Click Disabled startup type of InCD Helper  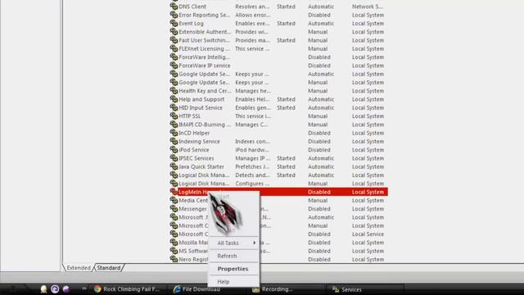319,133
